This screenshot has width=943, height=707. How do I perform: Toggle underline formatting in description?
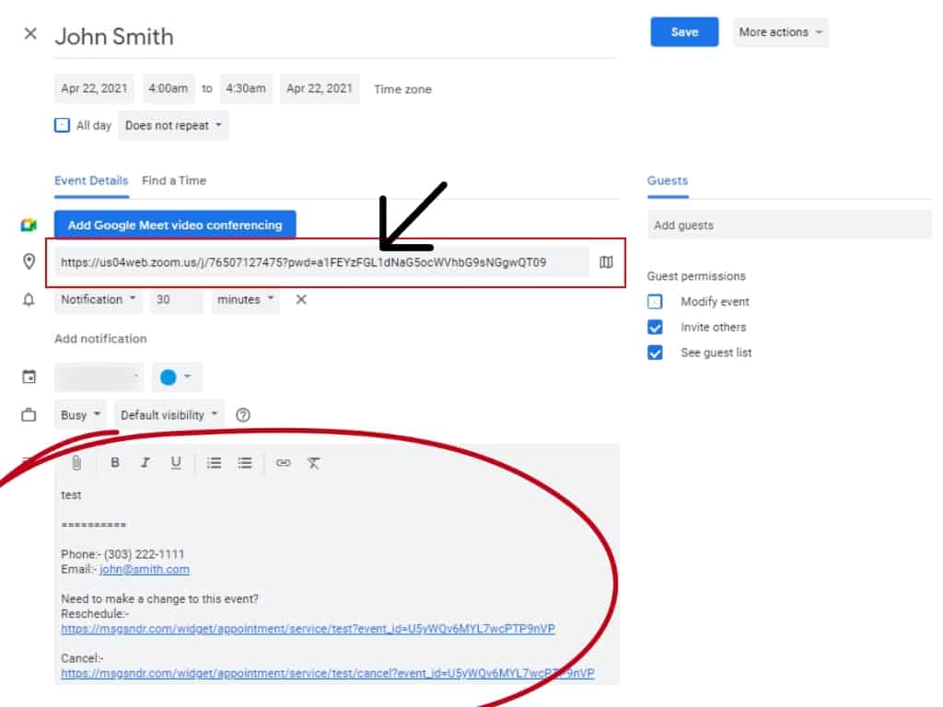click(x=176, y=463)
